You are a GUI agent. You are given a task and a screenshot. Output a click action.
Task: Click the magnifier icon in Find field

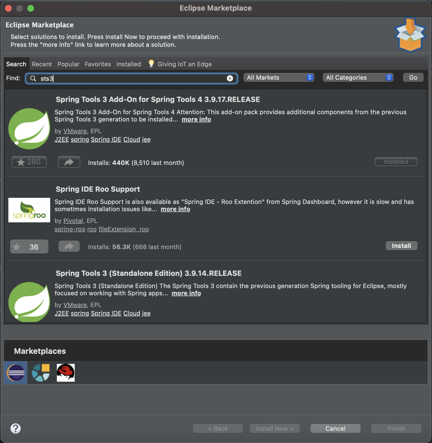(33, 78)
